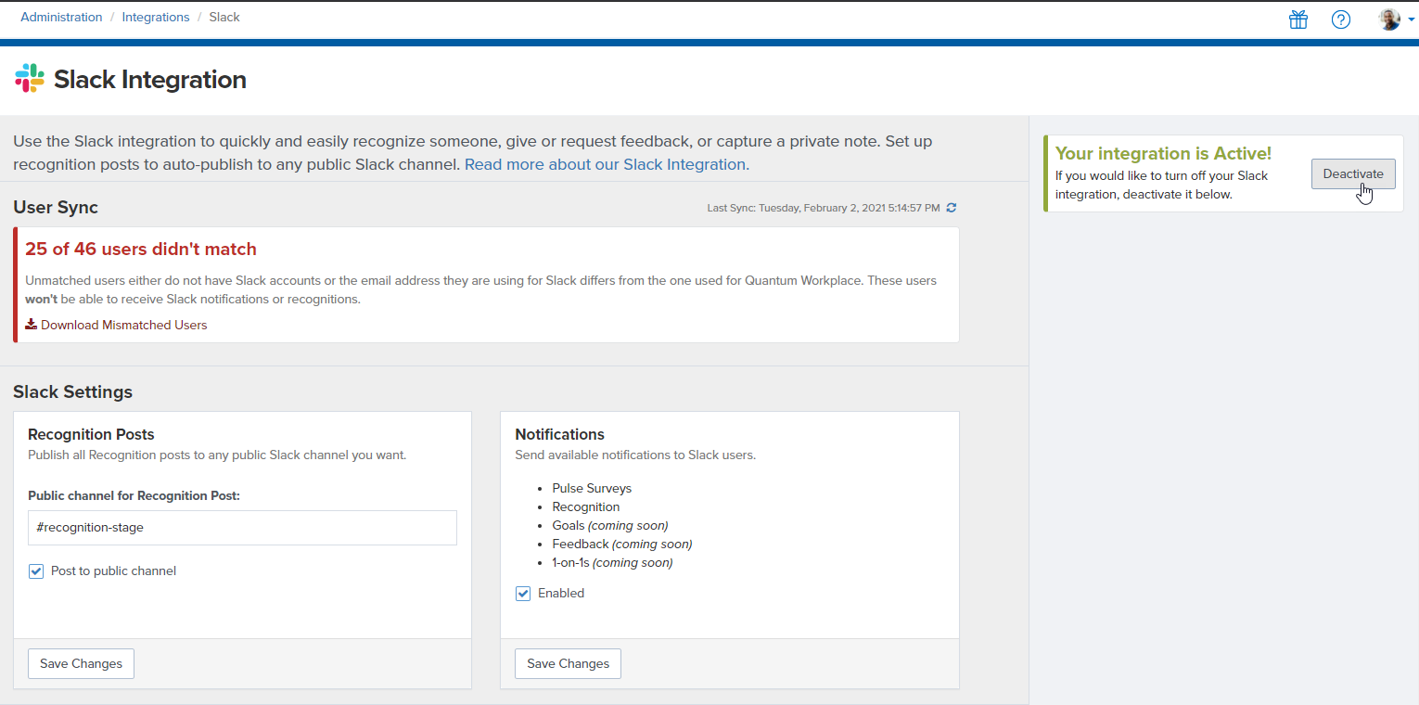Click the download icon beside Mismatched Users
The width and height of the screenshot is (1419, 705).
31,325
